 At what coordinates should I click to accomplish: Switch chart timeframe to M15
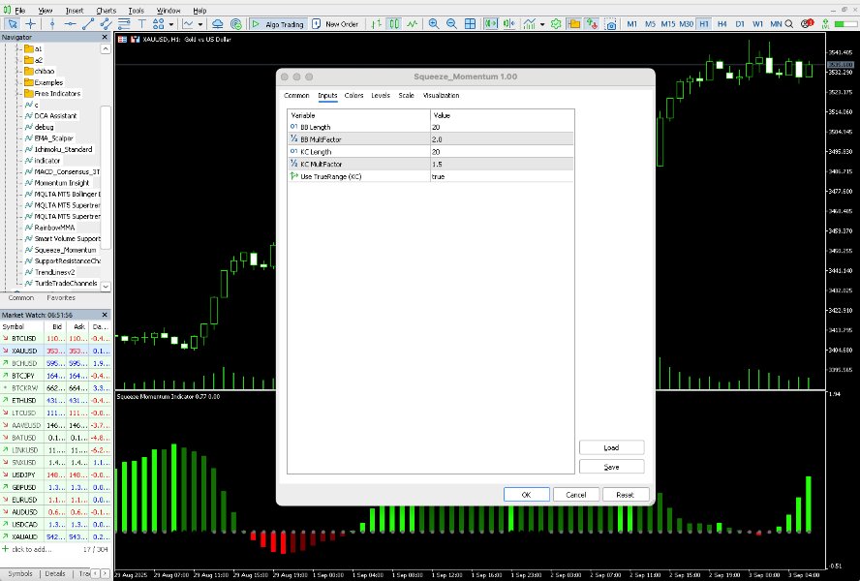pyautogui.click(x=668, y=24)
